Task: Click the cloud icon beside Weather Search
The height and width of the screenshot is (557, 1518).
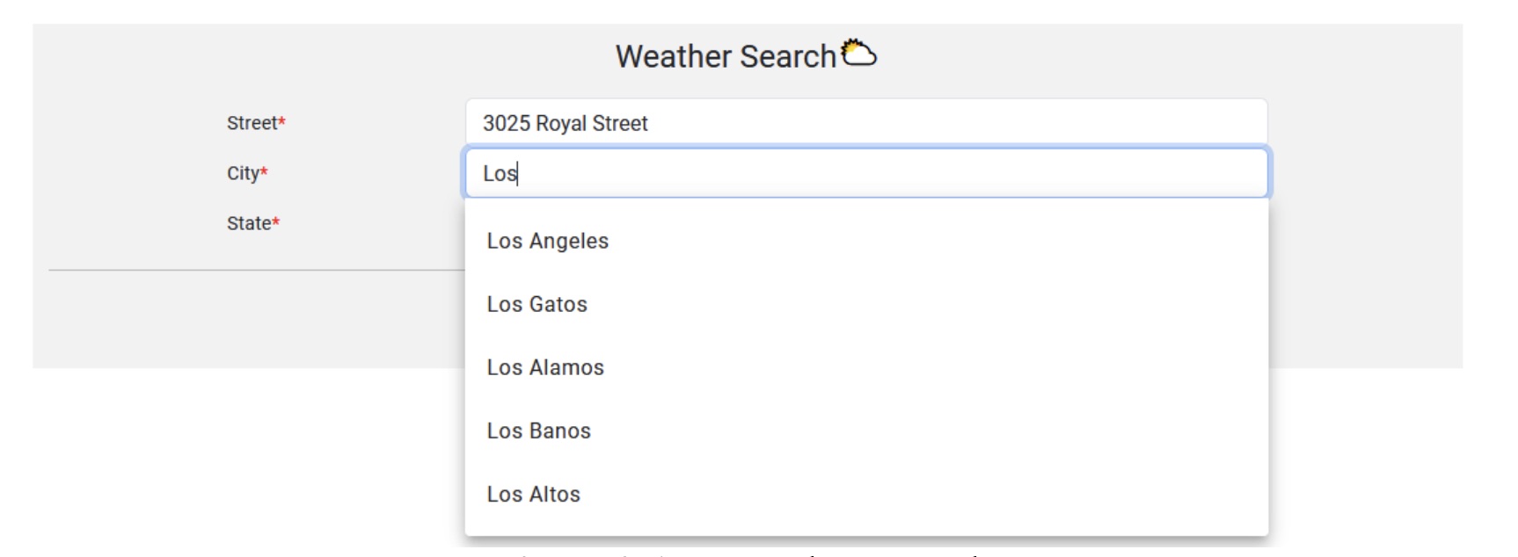Action: tap(859, 53)
